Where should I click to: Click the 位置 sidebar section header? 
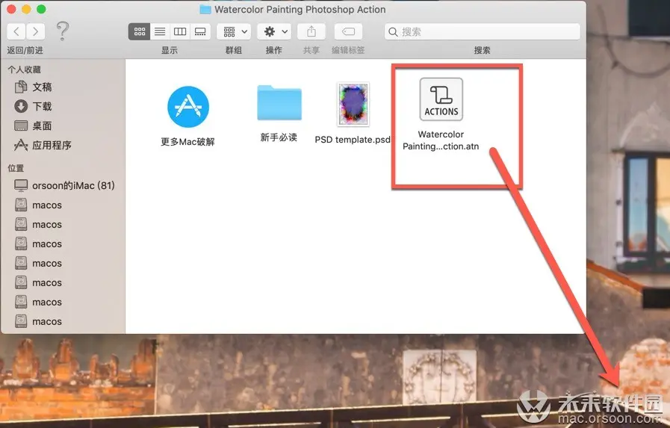point(16,168)
